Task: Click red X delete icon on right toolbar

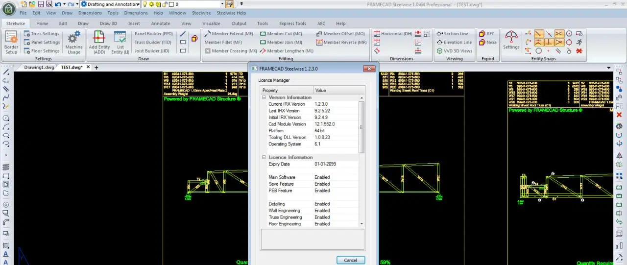Action: coord(619,115)
